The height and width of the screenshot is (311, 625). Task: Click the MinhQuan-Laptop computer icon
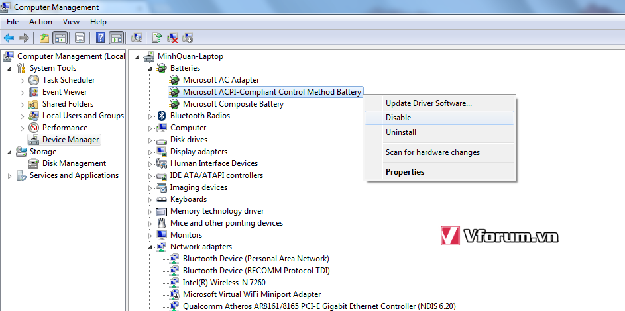[x=149, y=56]
